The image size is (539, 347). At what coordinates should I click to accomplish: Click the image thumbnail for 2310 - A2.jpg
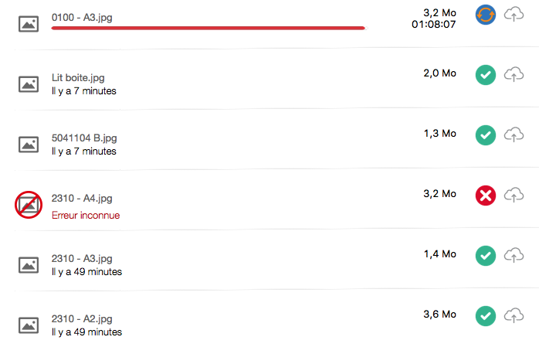pyautogui.click(x=29, y=325)
